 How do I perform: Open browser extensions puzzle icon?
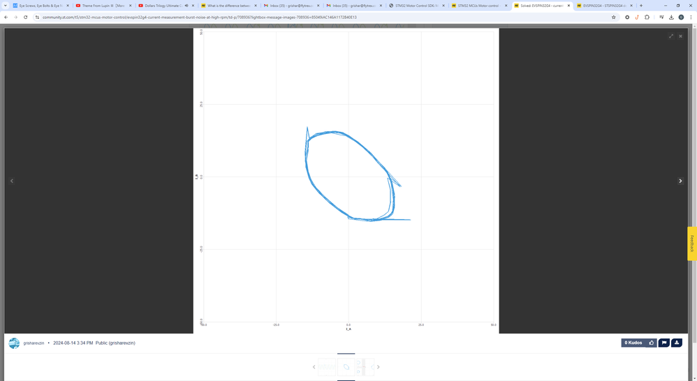coord(647,17)
